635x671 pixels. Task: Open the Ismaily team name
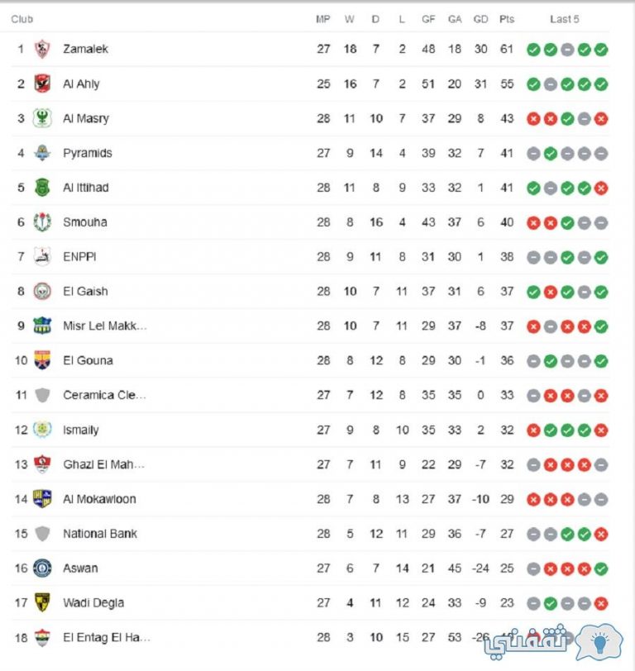click(x=81, y=430)
